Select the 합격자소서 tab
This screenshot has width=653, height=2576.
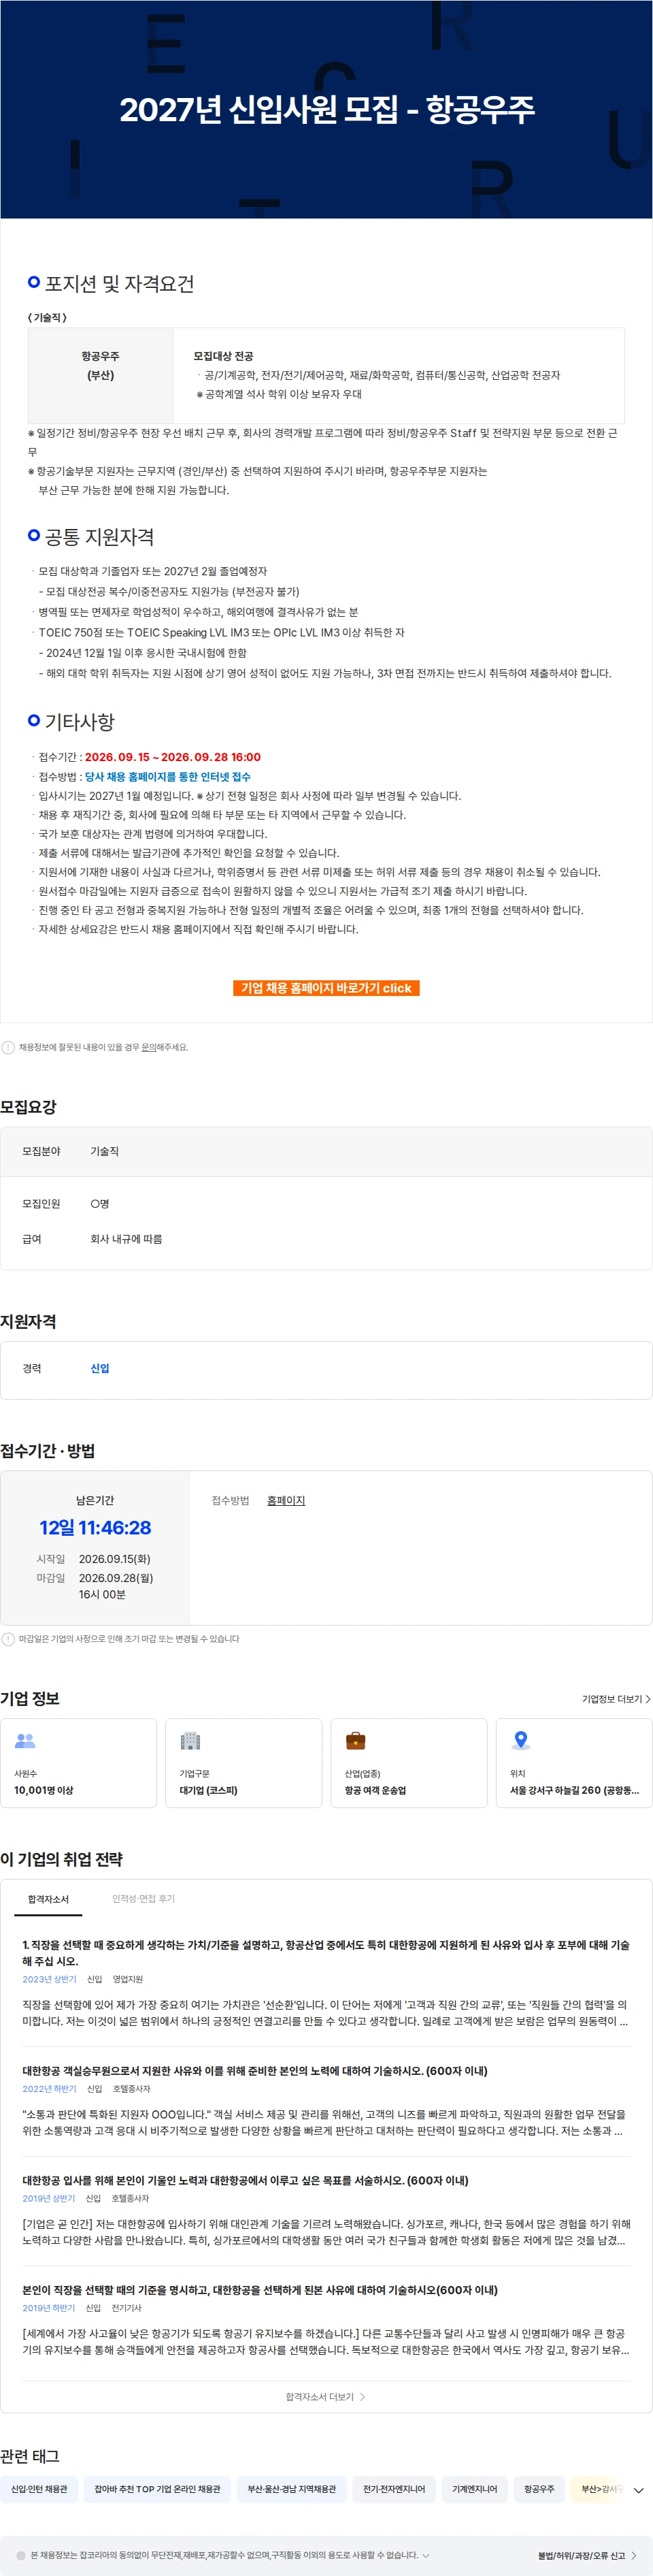point(48,1899)
